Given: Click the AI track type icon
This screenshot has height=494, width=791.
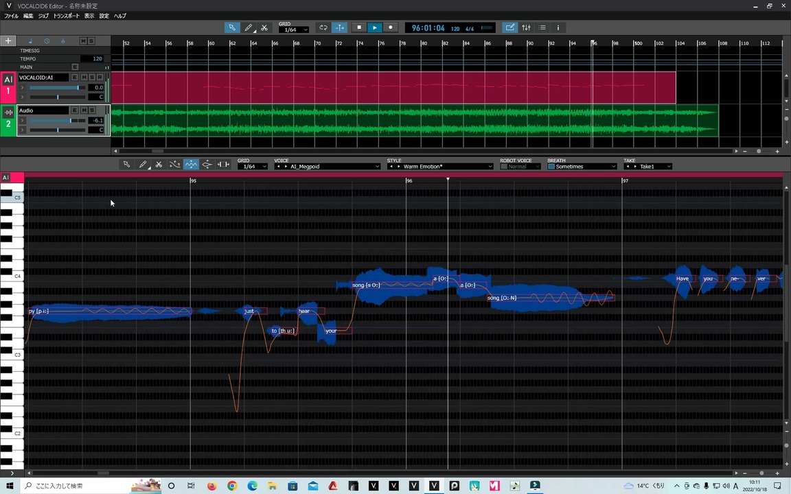Looking at the screenshot, I should tap(8, 80).
